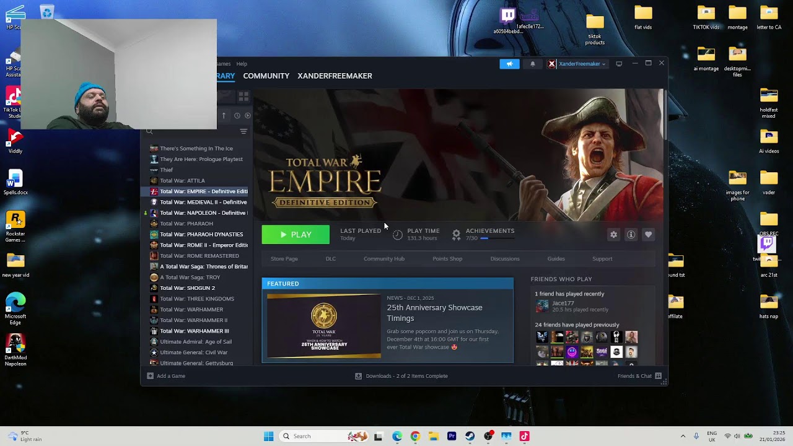Select friend Jace177
This screenshot has height=446, width=793.
coord(563,303)
